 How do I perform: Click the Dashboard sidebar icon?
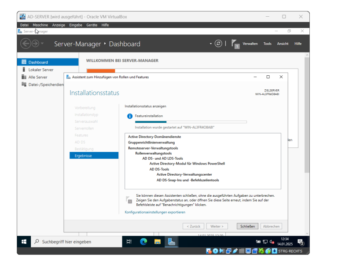click(x=24, y=62)
